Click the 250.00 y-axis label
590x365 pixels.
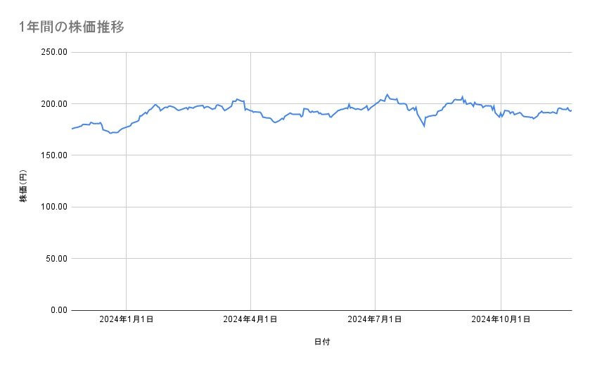pyautogui.click(x=53, y=52)
